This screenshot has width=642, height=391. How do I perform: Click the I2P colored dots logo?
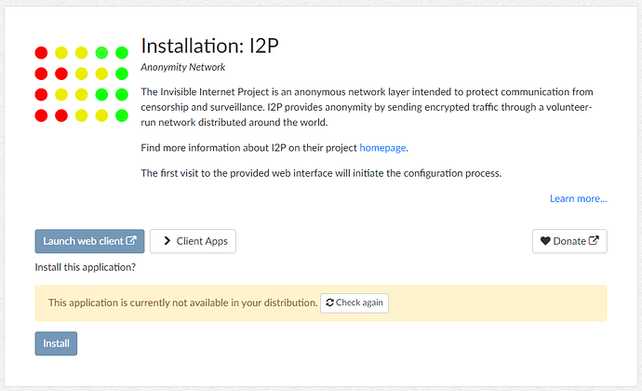pyautogui.click(x=82, y=84)
